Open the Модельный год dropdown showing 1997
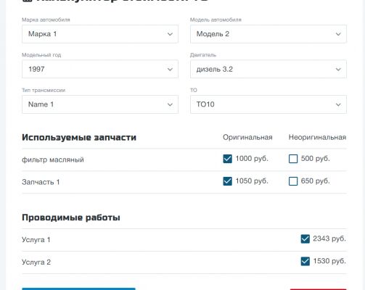Viewport: 365px width, 290px height. point(100,69)
